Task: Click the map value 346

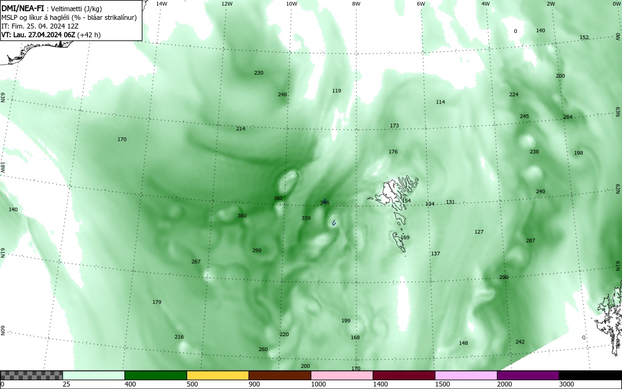Action: click(x=325, y=203)
